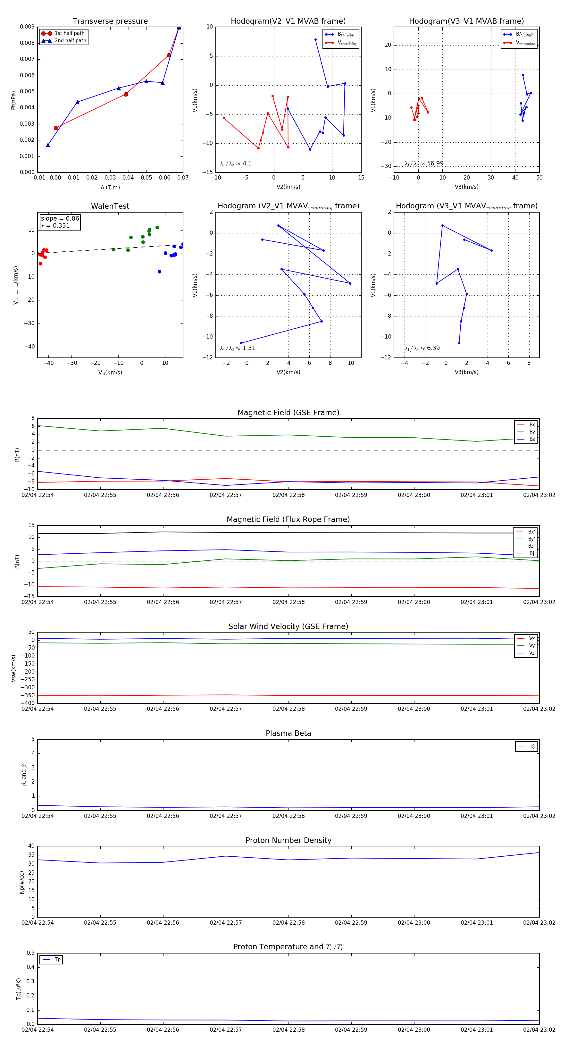Viewport: 577px width, 1058px height.
Task: Select the 'Vy' legend entry
Action: (x=526, y=646)
